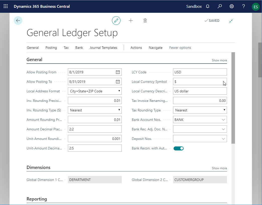Expand Deposit Nos. lookup chevron
Image resolution: width=262 pixels, height=205 pixels.
tap(223, 139)
